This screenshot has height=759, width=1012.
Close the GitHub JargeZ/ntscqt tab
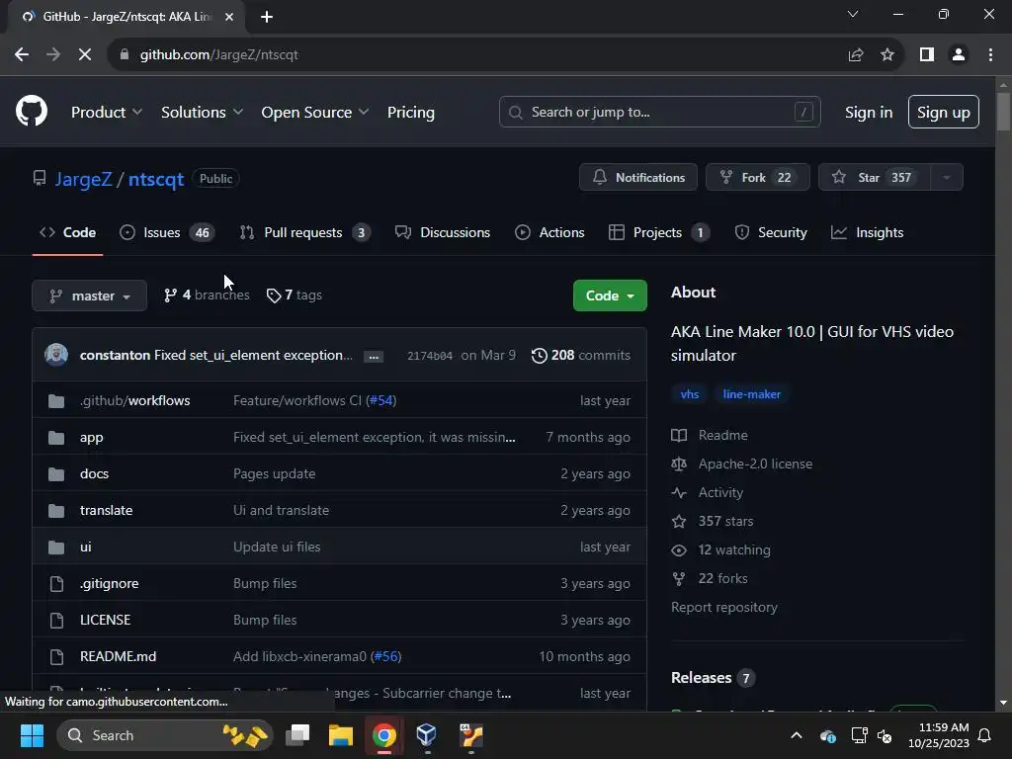(229, 17)
